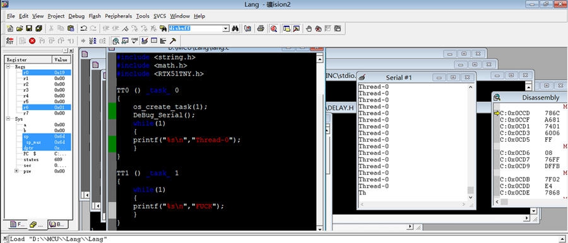The height and width of the screenshot is (243, 568).
Task: Select register r0 row
Action: click(x=46, y=72)
